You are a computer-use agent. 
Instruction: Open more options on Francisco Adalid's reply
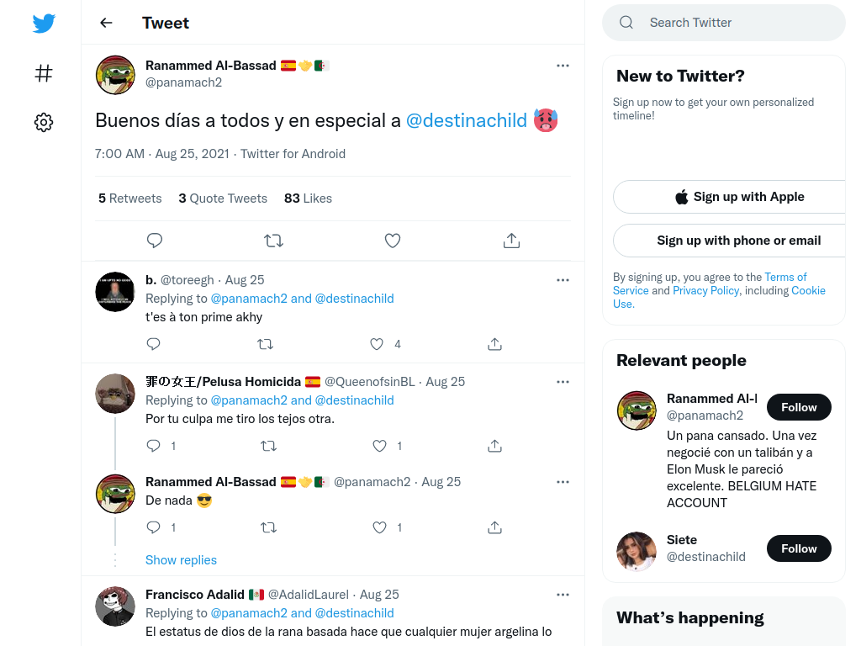coord(563,595)
